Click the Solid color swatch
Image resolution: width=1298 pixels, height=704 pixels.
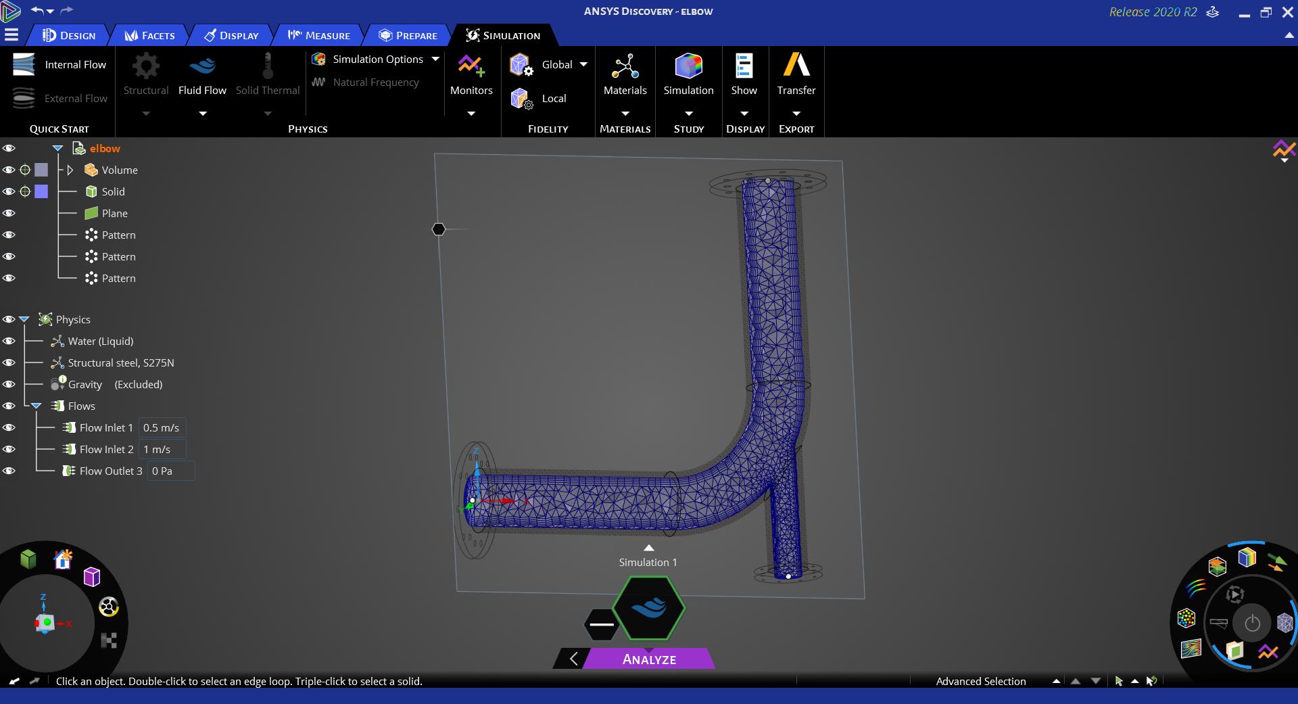(41, 192)
